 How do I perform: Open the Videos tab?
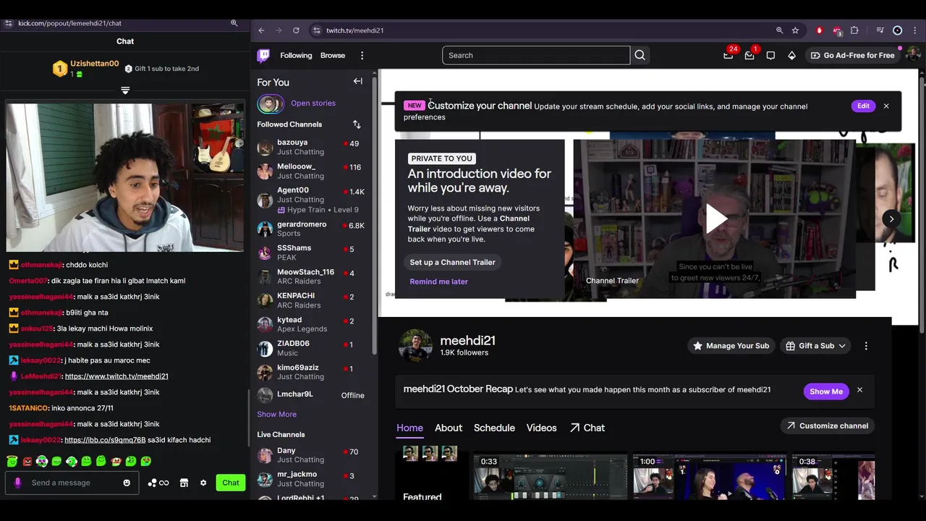click(x=541, y=428)
